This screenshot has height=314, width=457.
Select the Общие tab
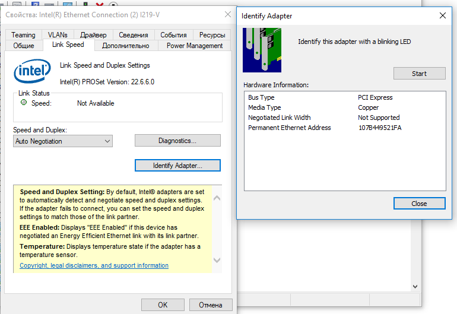point(24,46)
